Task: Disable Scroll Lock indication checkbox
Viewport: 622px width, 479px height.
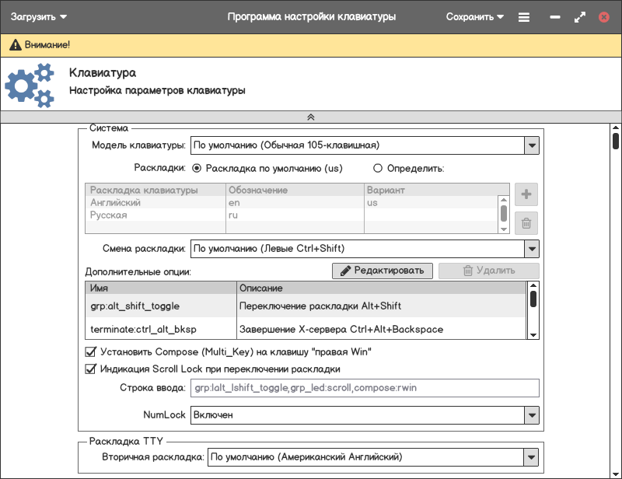Action: 89,369
